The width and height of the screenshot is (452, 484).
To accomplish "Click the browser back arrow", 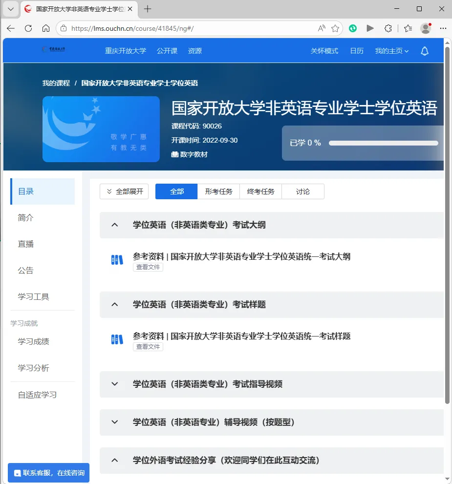I will (x=11, y=28).
